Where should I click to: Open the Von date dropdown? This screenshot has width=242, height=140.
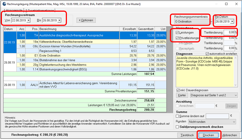(x=29, y=20)
